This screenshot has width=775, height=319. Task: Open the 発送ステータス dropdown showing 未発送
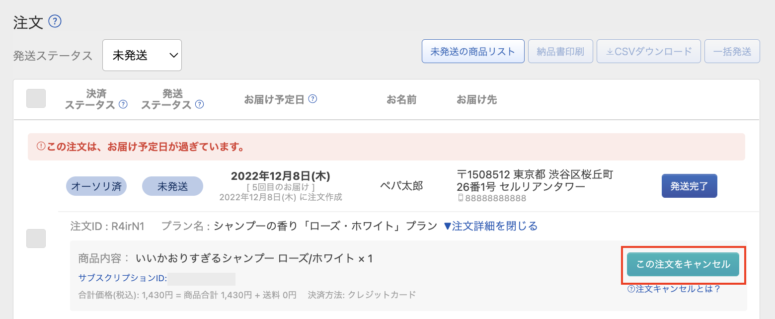coord(142,55)
